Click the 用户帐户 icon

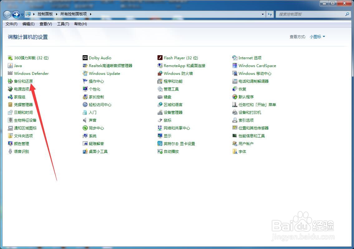(x=235, y=144)
